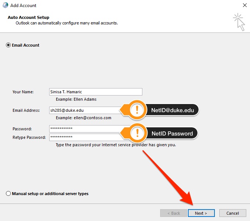Click the 'Password:' label
This screenshot has width=250, height=221.
(22, 129)
